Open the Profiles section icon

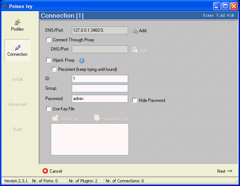coord(17,23)
